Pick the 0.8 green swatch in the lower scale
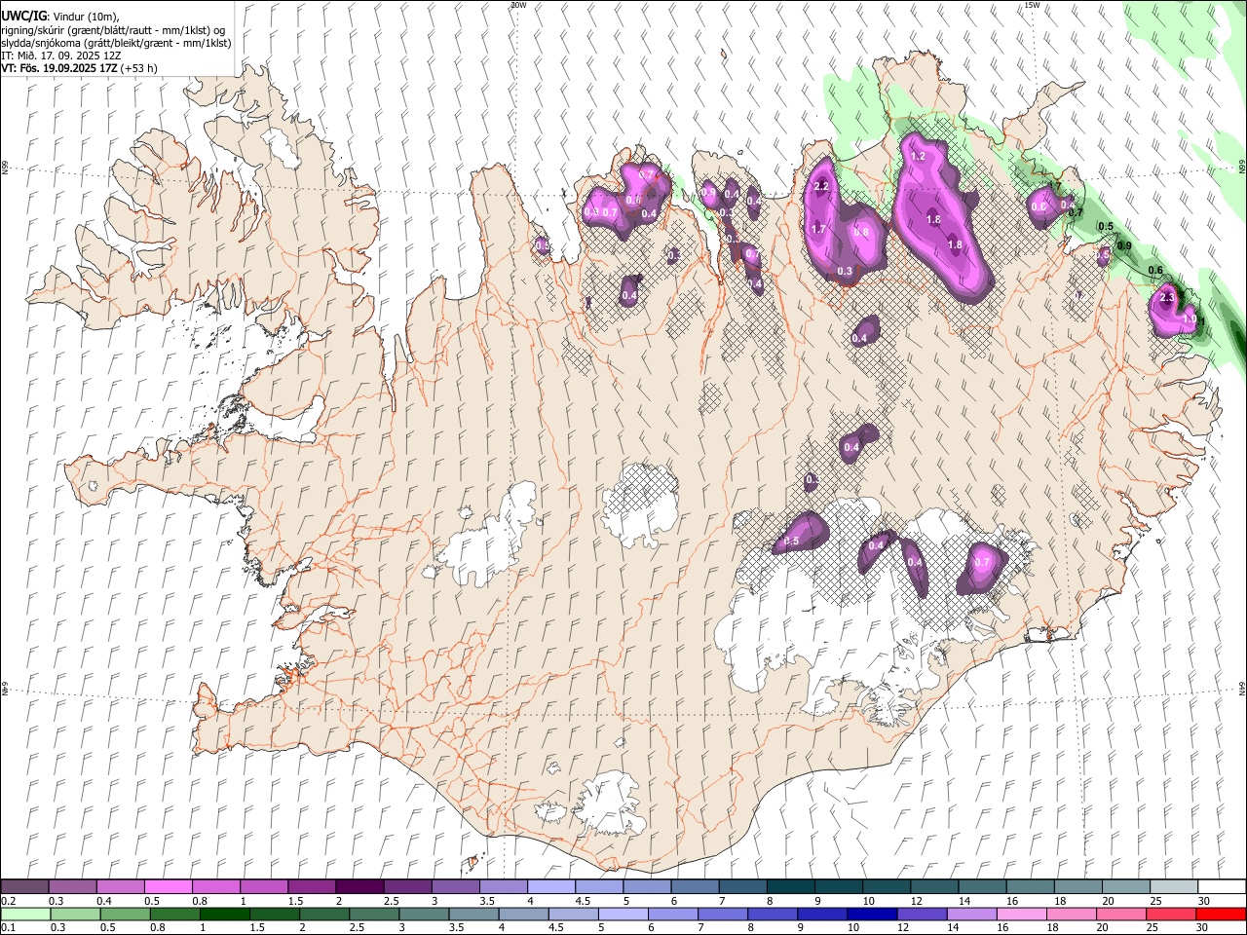The image size is (1247, 935). tap(174, 914)
